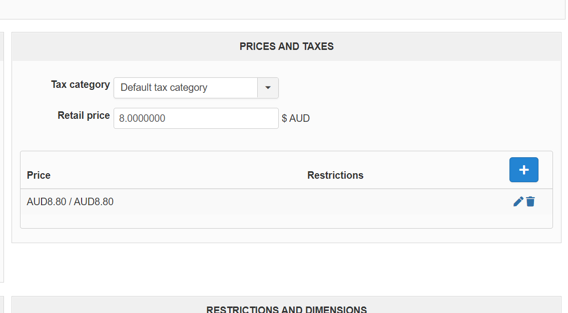Click the Retail price label
This screenshot has width=568, height=313.
click(84, 115)
